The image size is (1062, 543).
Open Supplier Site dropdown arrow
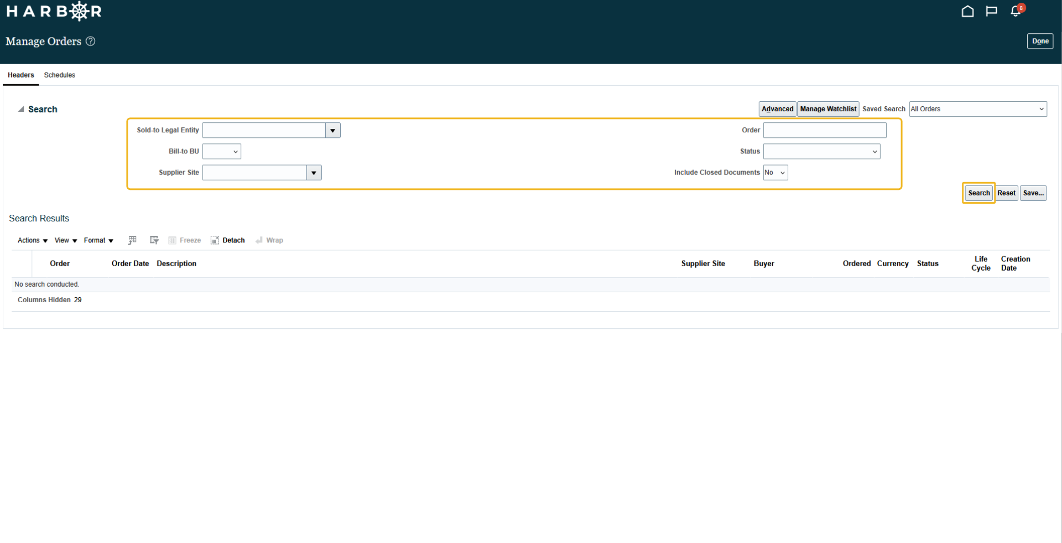pyautogui.click(x=314, y=173)
